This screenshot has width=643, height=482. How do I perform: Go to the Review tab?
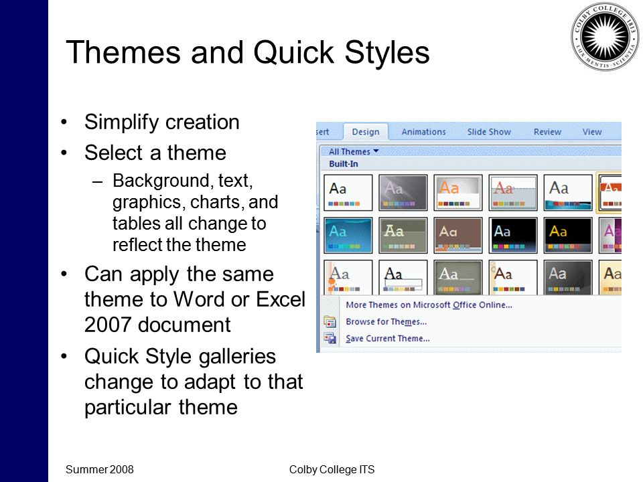547,132
